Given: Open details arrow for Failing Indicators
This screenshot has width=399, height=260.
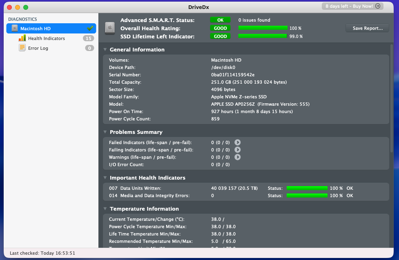Looking at the screenshot, I should click(237, 150).
